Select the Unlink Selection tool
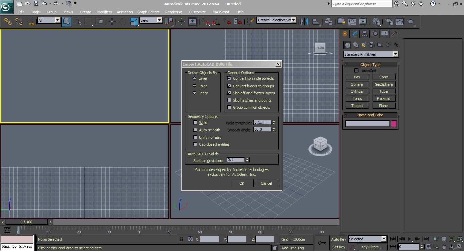Screen dimensions: 464x251 coord(19,22)
